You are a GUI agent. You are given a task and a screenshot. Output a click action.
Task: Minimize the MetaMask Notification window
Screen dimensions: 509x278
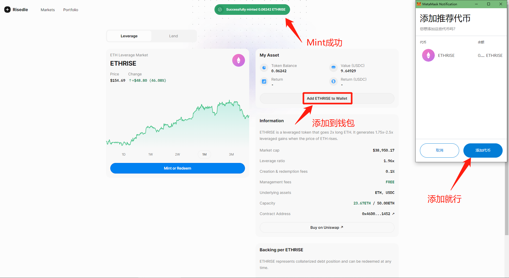pos(476,4)
